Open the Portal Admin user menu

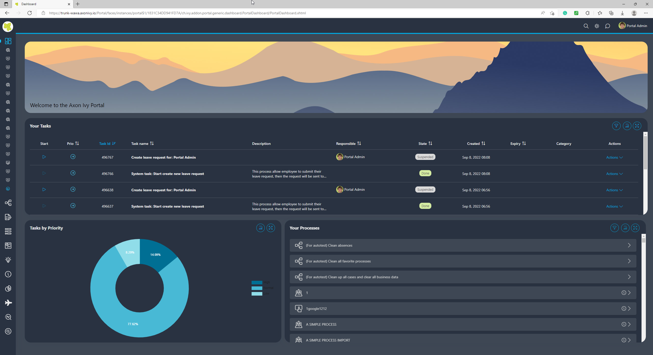pyautogui.click(x=633, y=26)
